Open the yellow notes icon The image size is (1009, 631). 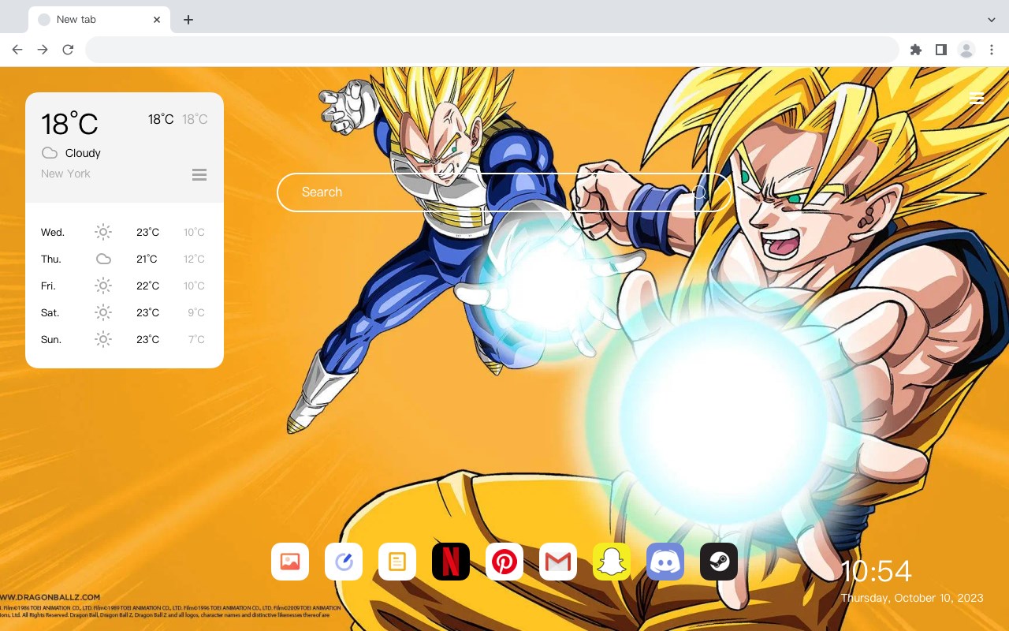click(x=397, y=562)
